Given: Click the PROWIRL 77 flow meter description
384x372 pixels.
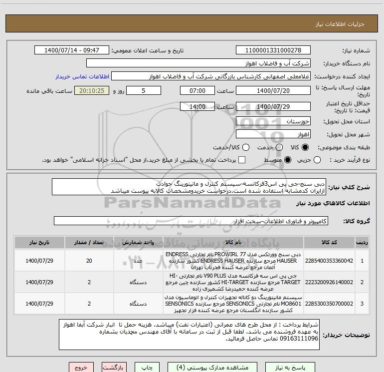Looking at the screenshot, I should point(233,261).
